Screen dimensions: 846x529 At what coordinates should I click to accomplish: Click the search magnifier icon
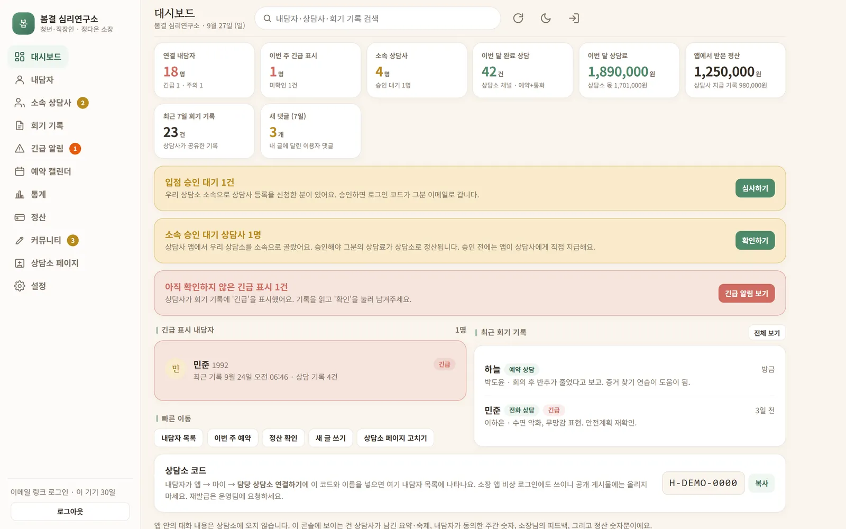point(268,19)
